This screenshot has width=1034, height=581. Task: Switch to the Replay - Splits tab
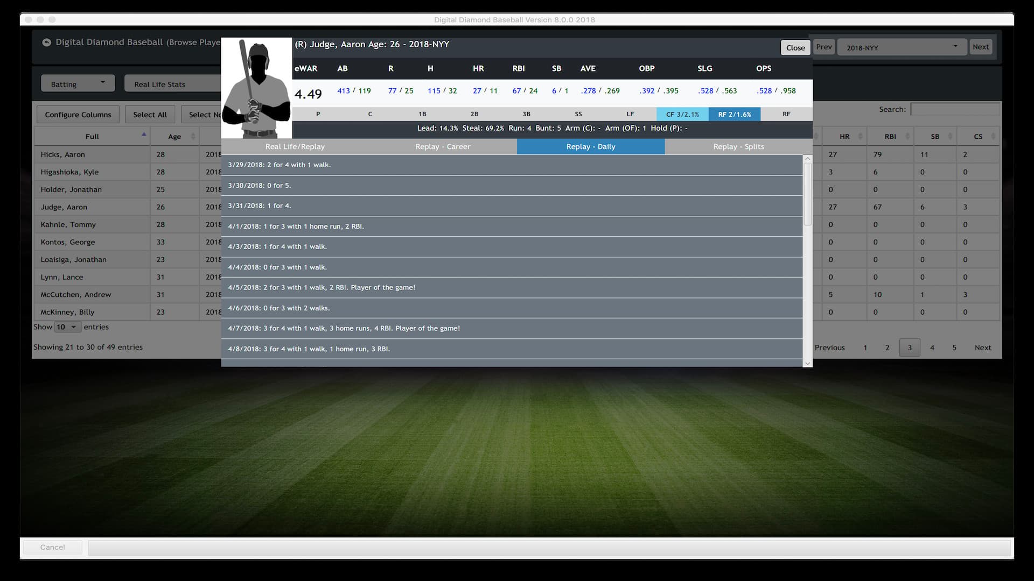tap(738, 146)
